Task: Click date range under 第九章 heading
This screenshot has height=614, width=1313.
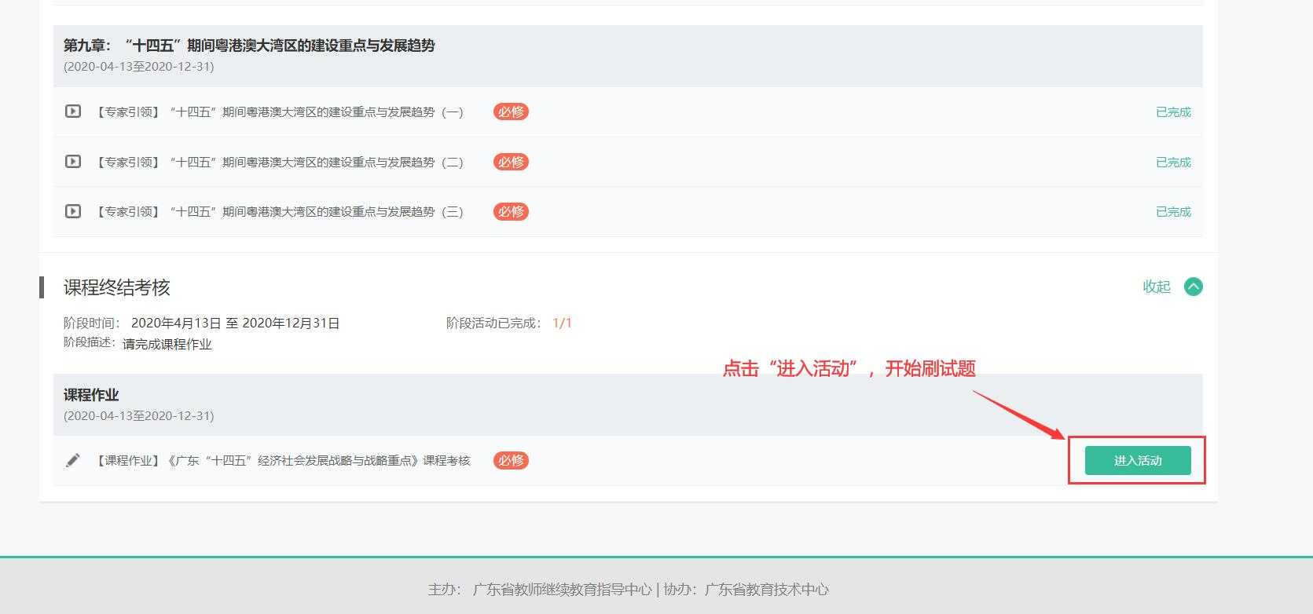Action: point(138,67)
